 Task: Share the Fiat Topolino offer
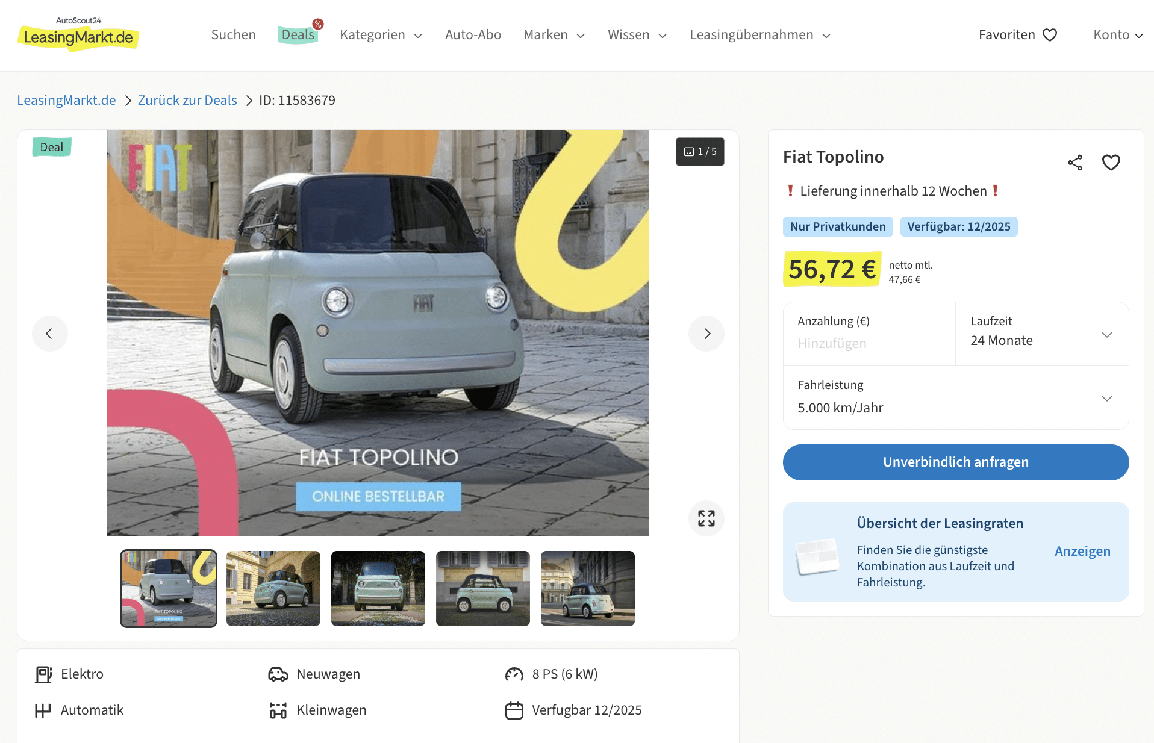[1075, 163]
